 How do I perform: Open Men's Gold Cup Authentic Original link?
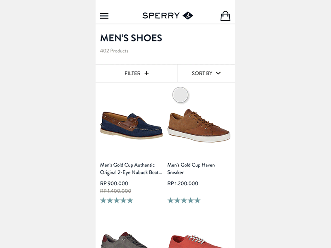point(130,169)
